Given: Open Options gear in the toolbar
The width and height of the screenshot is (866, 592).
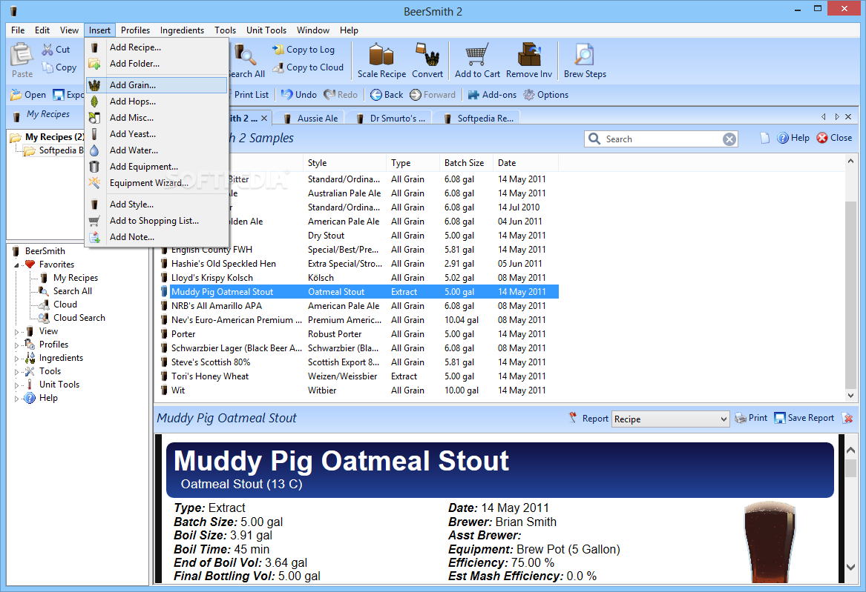Looking at the screenshot, I should click(545, 95).
